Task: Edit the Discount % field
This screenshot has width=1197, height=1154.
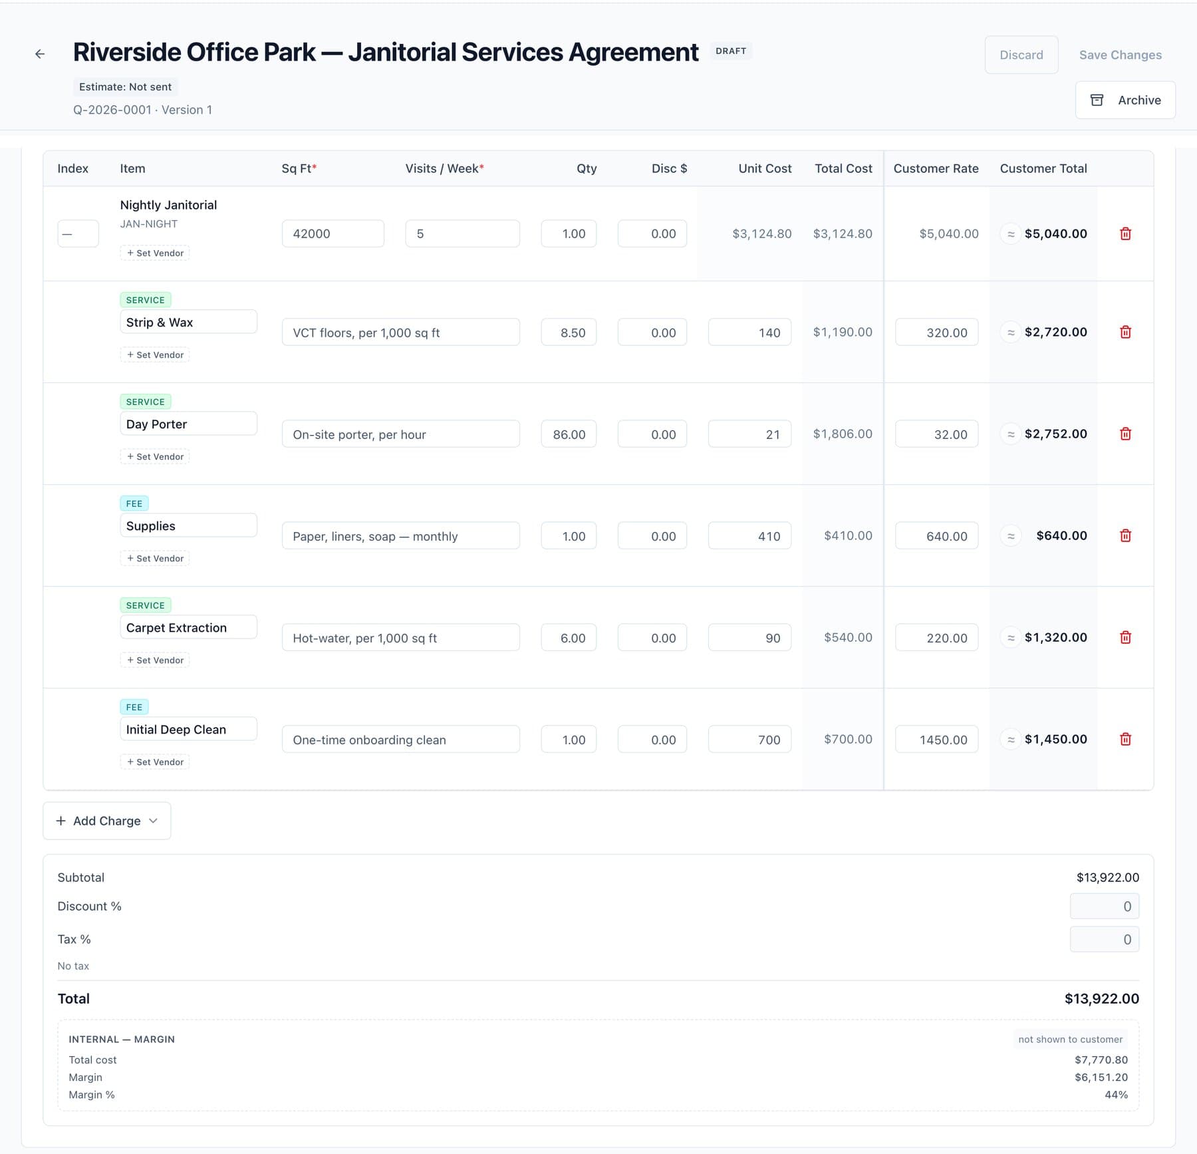Action: point(1105,906)
